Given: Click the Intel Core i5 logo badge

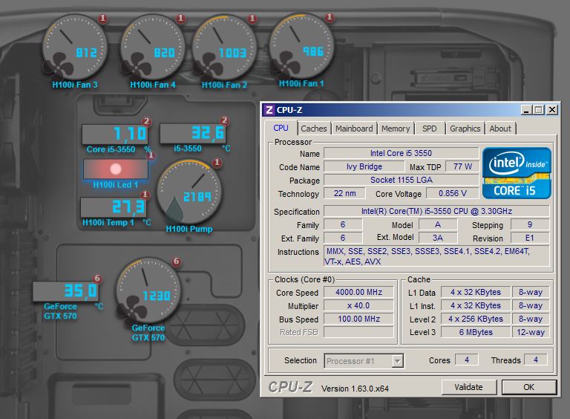Looking at the screenshot, I should (x=517, y=173).
